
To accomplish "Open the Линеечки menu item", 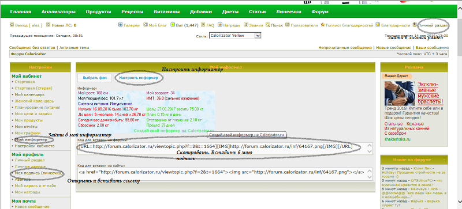I will 289,12.
